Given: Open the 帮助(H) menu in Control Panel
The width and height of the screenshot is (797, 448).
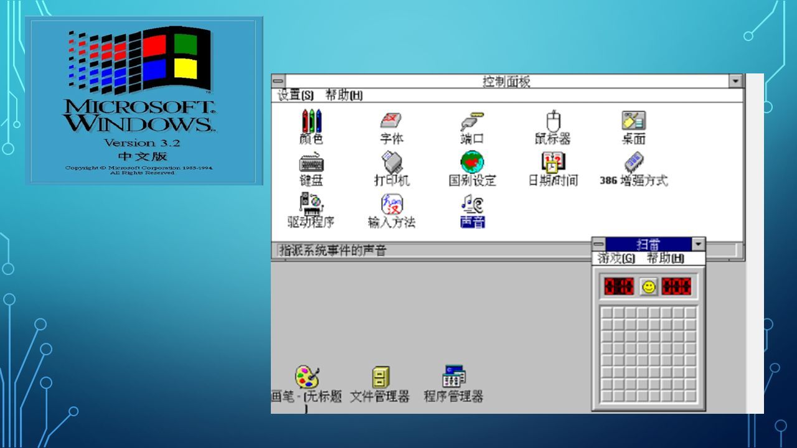Looking at the screenshot, I should (x=344, y=95).
